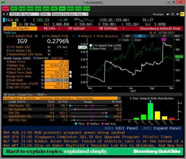
Task: Toggle checkmark beside Share Price input
Action: (43, 62)
